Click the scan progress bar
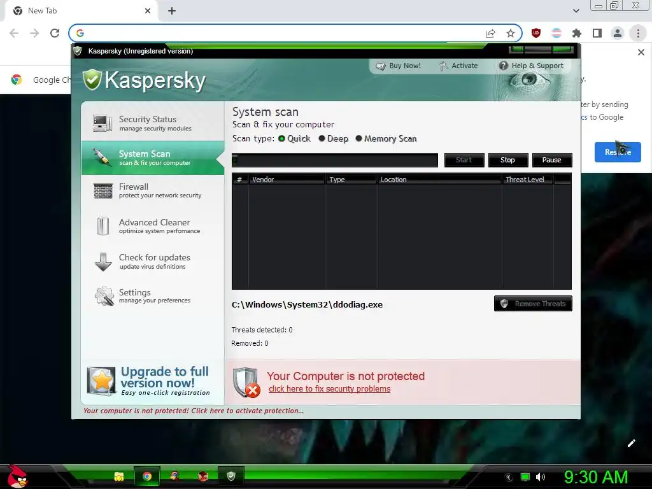The width and height of the screenshot is (652, 489). [x=335, y=160]
